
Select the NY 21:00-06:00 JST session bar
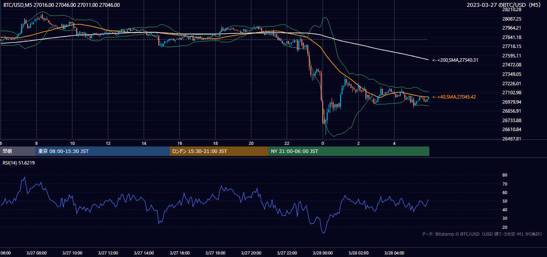click(349, 151)
